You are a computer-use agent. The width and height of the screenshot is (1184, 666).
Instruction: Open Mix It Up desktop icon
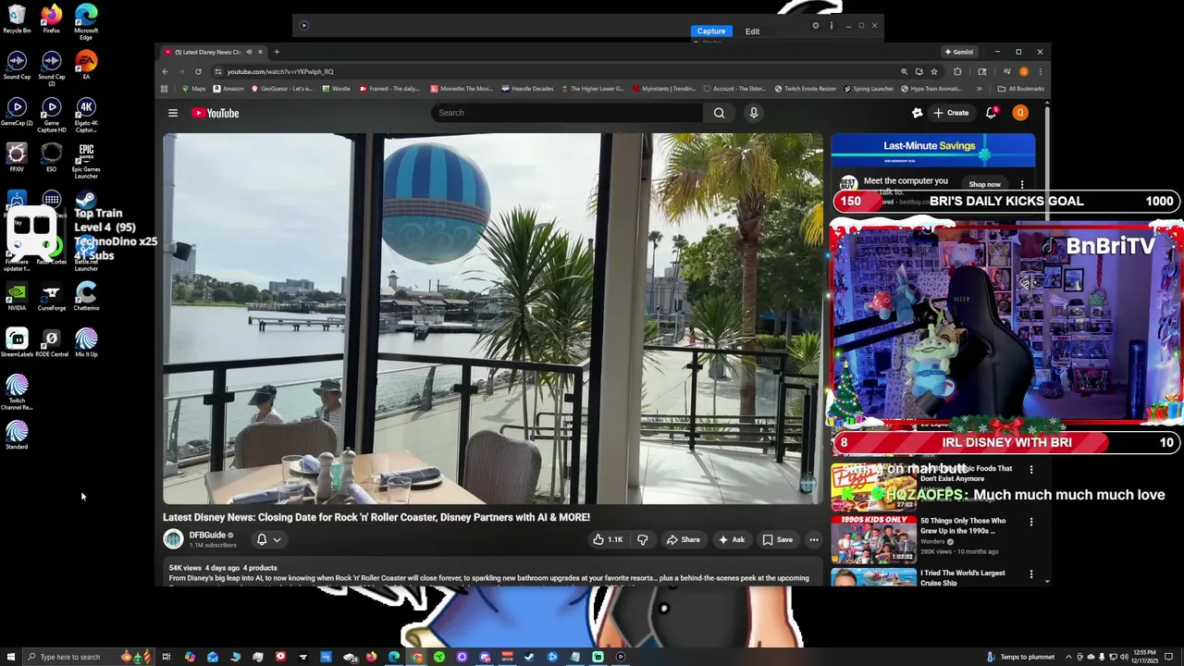click(86, 342)
